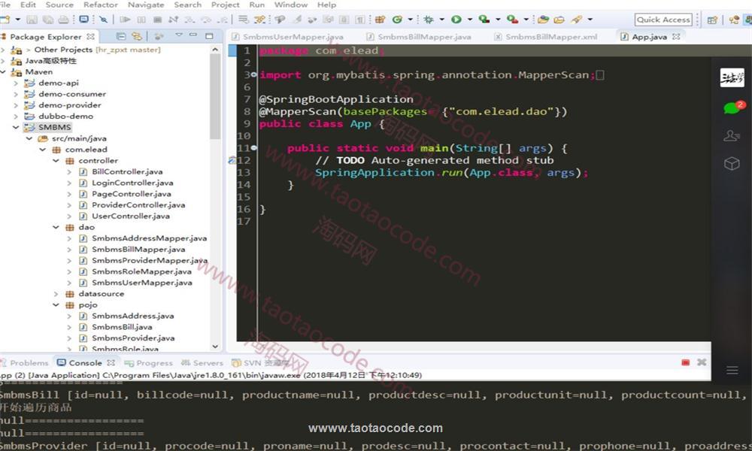Open BillController.java in the package tree
This screenshot has width=752, height=451.
(126, 172)
